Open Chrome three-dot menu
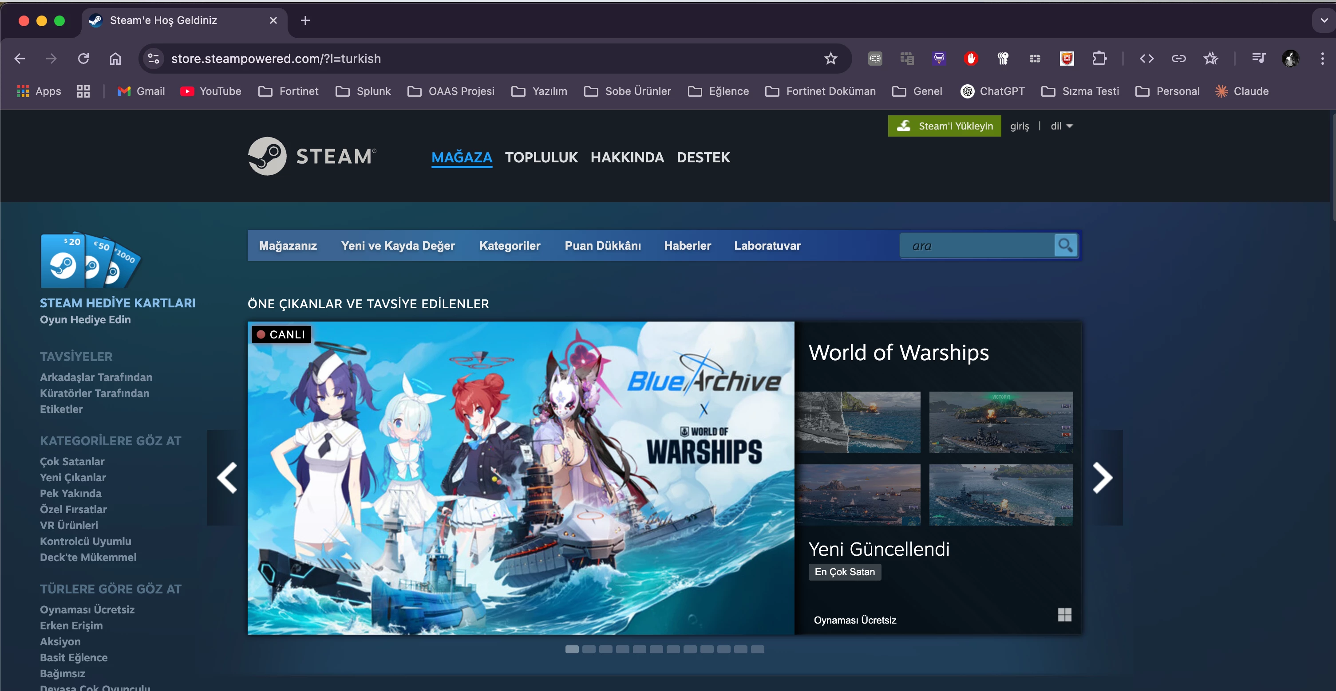This screenshot has width=1336, height=691. (x=1323, y=59)
